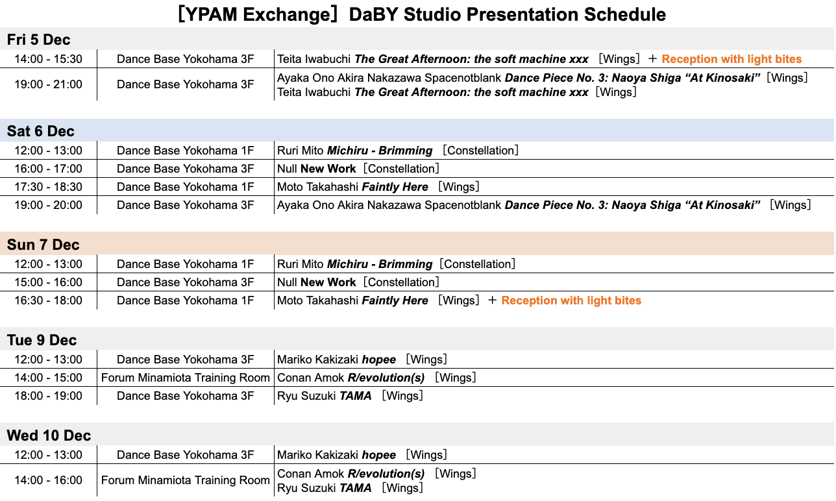Click the 16:30 - 18:00 time cell
Viewport: 836px width, 501px height.
click(48, 300)
